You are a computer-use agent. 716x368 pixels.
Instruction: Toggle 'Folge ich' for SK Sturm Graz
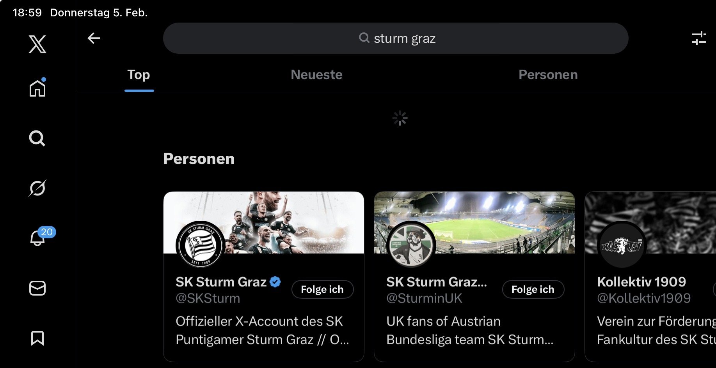tap(322, 289)
